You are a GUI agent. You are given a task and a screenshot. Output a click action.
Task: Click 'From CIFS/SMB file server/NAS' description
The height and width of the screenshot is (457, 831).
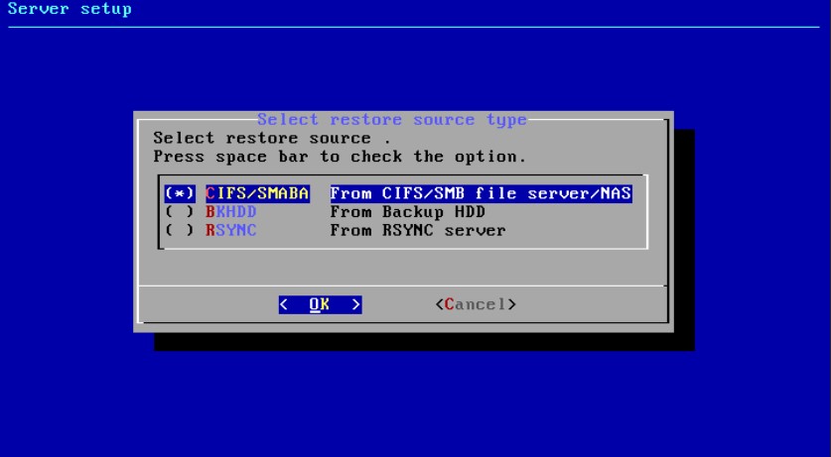481,193
